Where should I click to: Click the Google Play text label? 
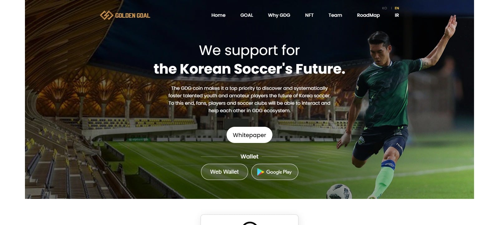coord(279,172)
